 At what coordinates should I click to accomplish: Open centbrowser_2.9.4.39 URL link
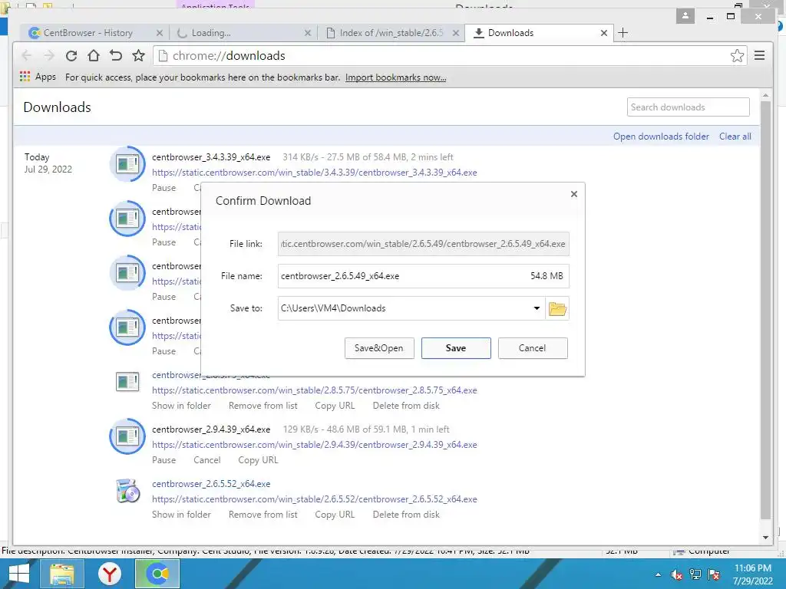[314, 445]
